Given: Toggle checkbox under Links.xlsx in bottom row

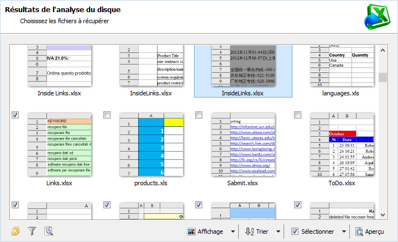Looking at the screenshot, I should pyautogui.click(x=15, y=205).
